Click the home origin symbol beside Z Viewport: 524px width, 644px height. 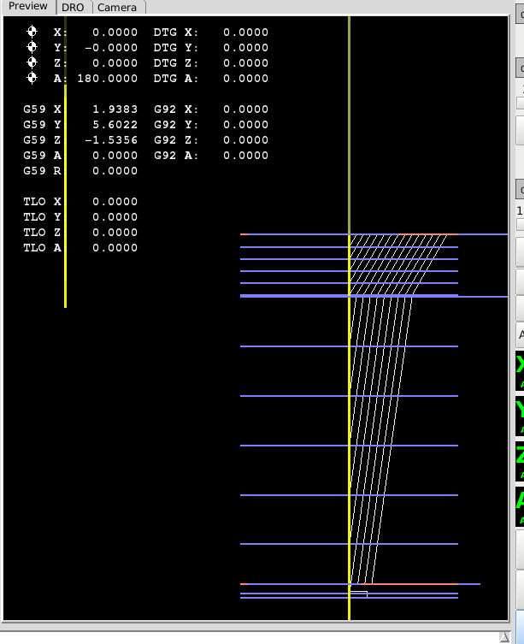coord(32,62)
